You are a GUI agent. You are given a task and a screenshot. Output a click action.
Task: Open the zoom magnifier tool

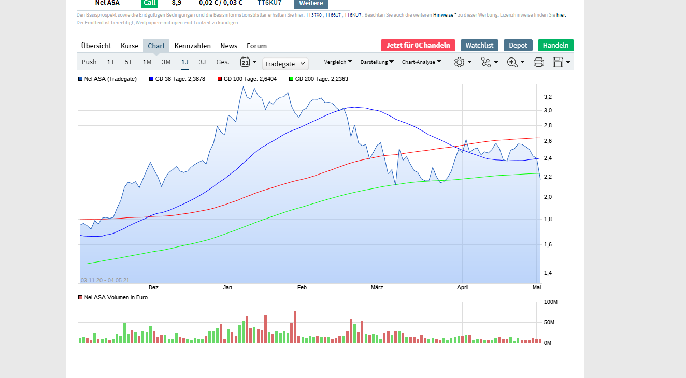[x=512, y=62]
